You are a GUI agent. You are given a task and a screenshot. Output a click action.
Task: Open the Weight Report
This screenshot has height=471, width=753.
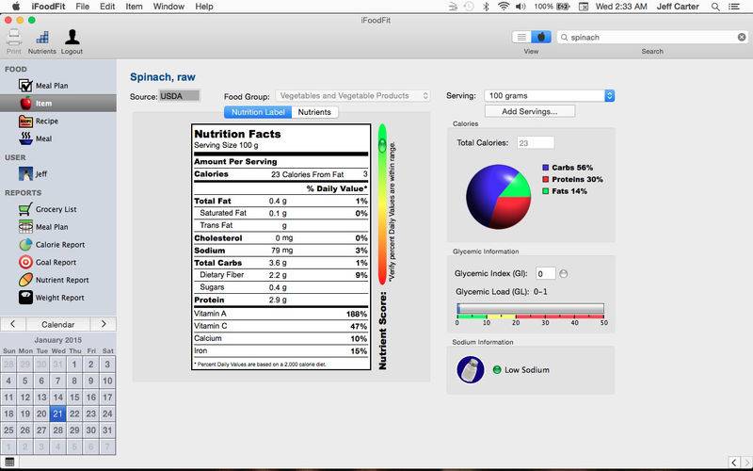[59, 298]
